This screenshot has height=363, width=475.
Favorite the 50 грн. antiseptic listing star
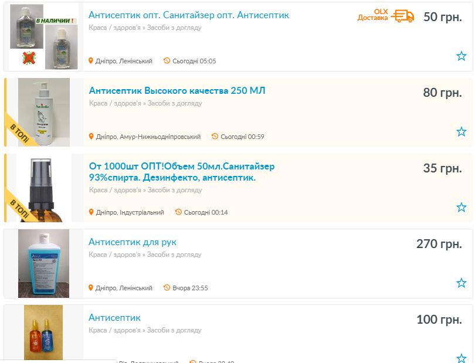pos(461,56)
